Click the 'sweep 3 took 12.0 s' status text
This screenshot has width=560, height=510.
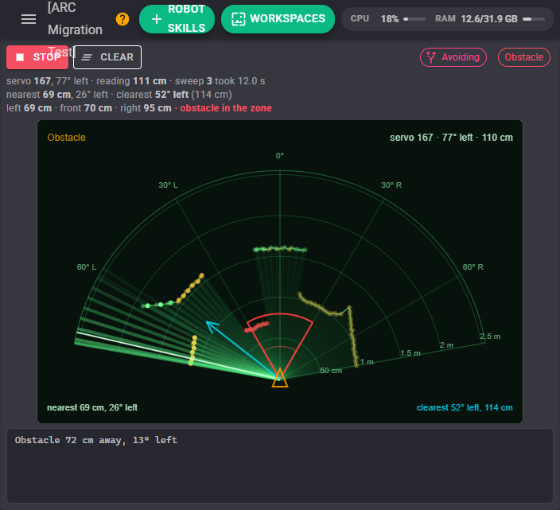(x=220, y=81)
